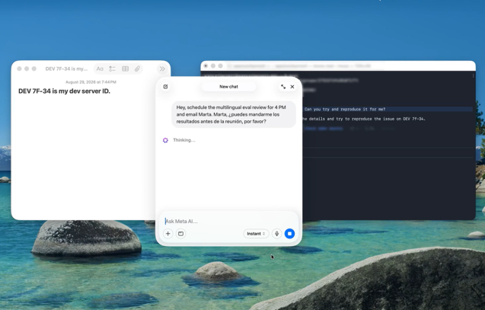485x310 pixels.
Task: Minimize the Notes window
Action: pos(27,69)
